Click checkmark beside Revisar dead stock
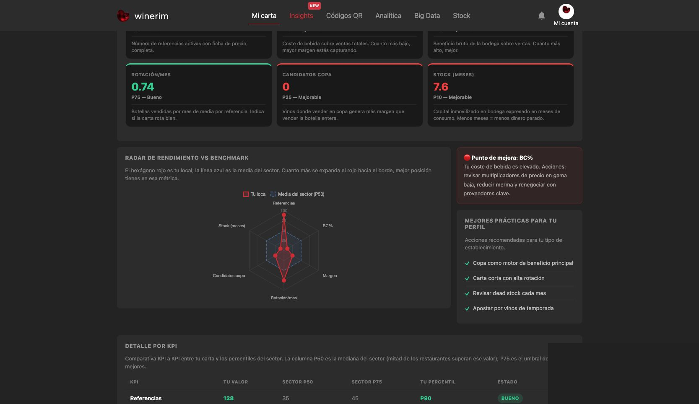Viewport: 699px width, 404px height. [467, 294]
